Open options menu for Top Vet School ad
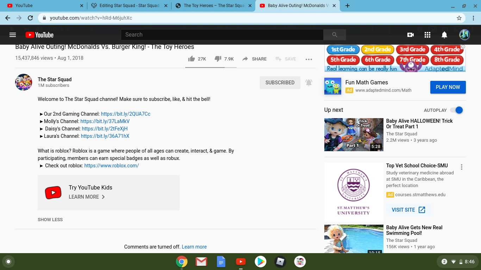The height and width of the screenshot is (270, 481). click(x=462, y=167)
